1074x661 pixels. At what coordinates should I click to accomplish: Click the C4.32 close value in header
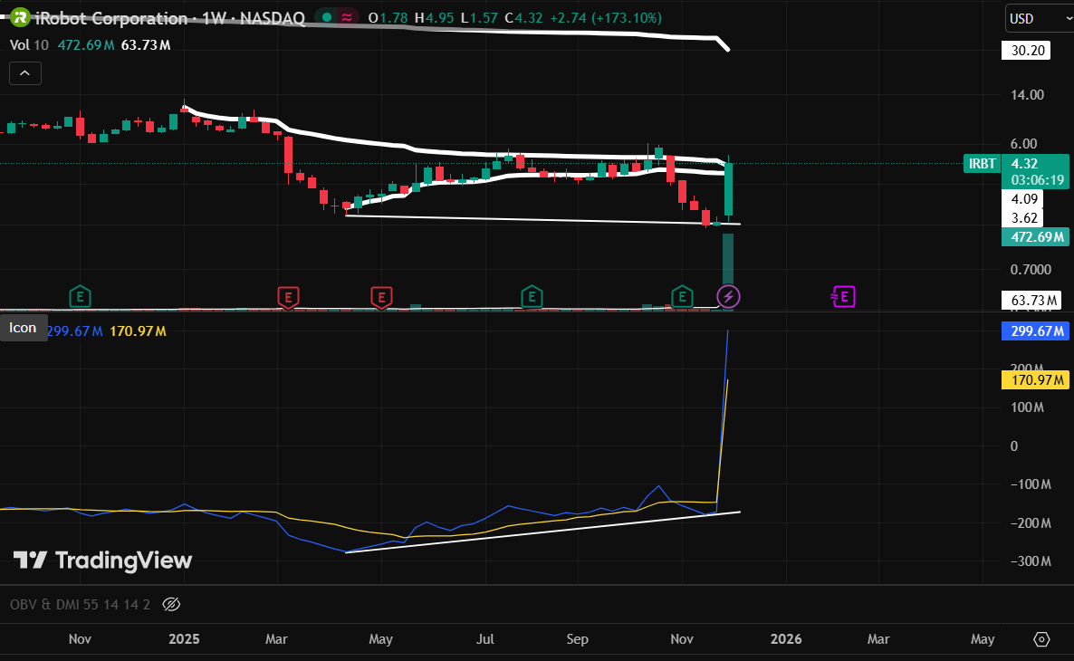(x=524, y=18)
